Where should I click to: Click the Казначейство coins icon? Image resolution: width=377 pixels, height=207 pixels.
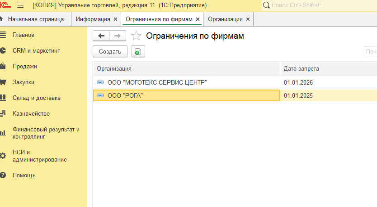pyautogui.click(x=3, y=114)
